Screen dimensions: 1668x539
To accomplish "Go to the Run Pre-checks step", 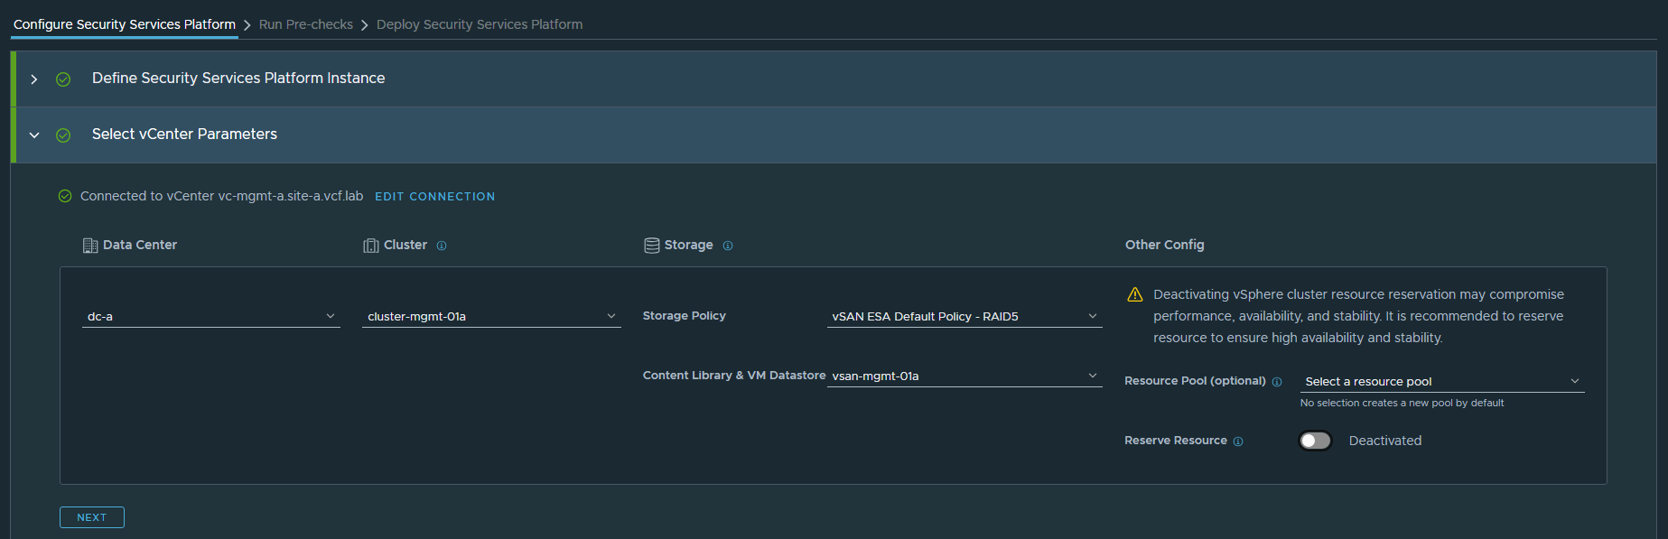I will (x=305, y=24).
